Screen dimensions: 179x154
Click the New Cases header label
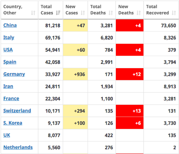(72, 10)
